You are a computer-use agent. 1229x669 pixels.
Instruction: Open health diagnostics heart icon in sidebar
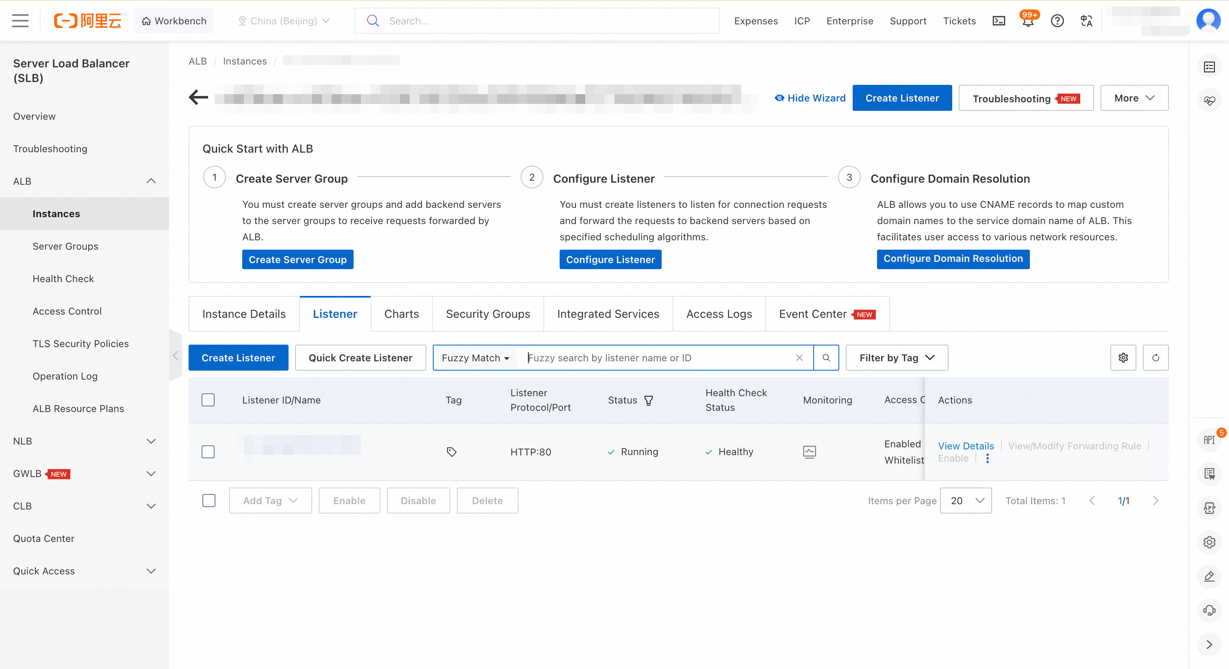click(1209, 101)
